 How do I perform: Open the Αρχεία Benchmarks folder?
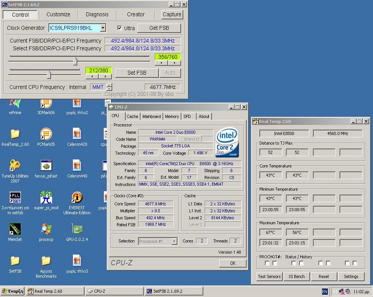(46, 267)
